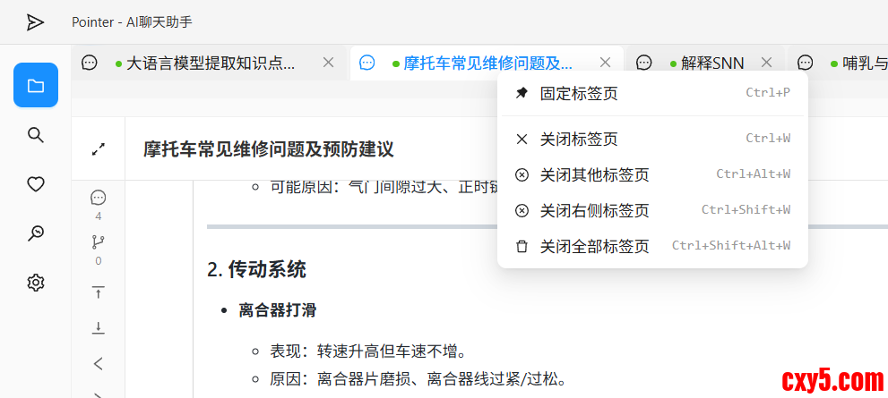Open settings gear in sidebar
Image resolution: width=888 pixels, height=398 pixels.
pyautogui.click(x=36, y=283)
